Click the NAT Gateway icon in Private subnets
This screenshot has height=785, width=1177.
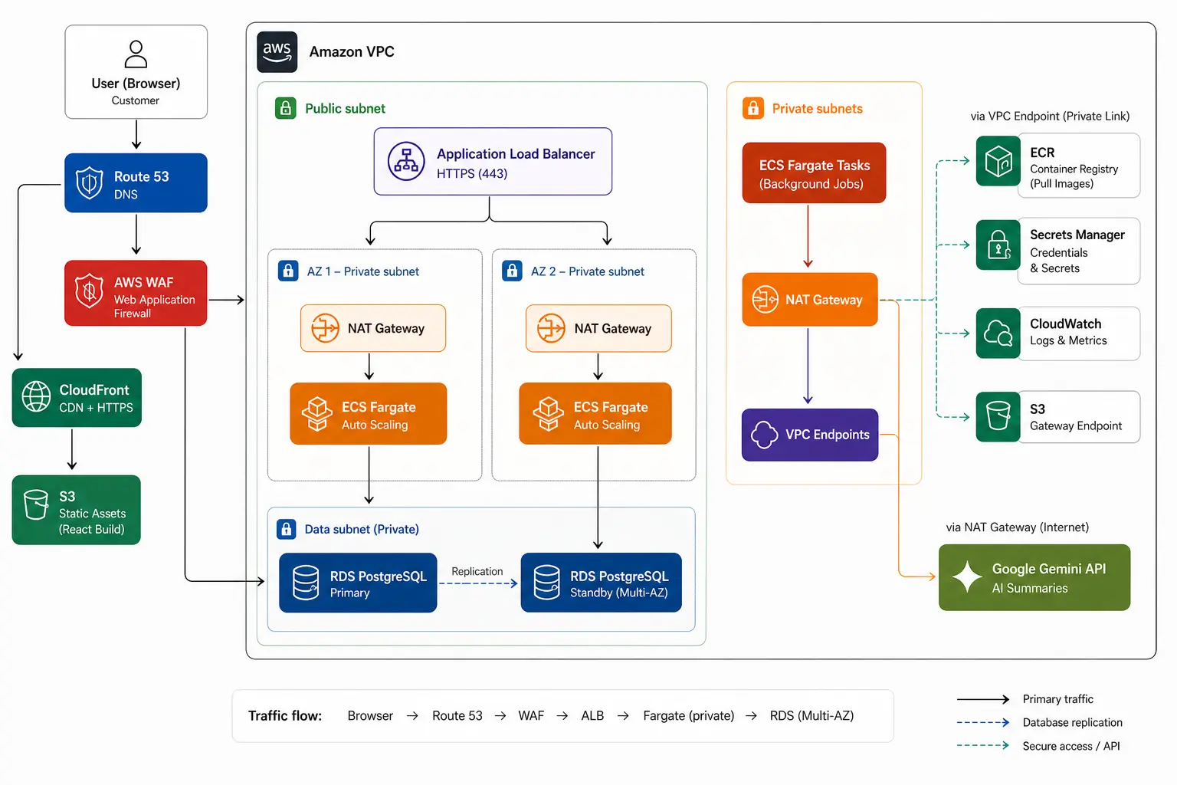pos(765,300)
